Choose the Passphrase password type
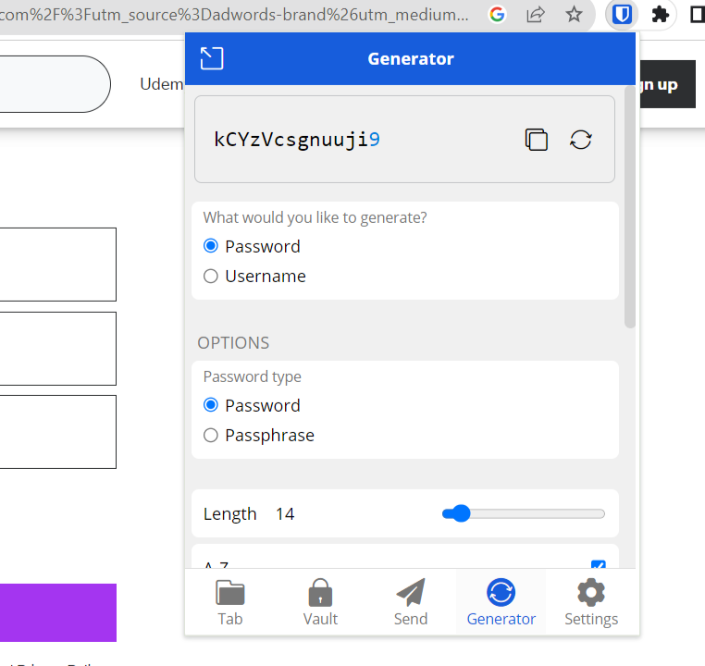Viewport: 705px width, 666px height. pyautogui.click(x=211, y=435)
